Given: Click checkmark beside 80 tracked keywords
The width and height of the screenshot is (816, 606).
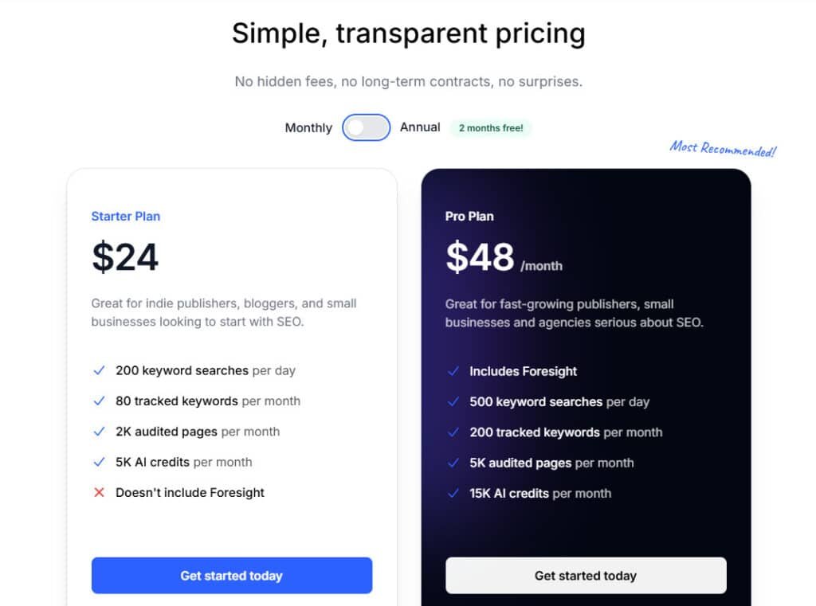Looking at the screenshot, I should (x=100, y=401).
